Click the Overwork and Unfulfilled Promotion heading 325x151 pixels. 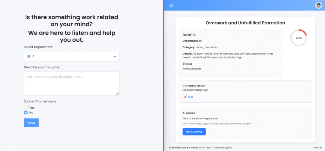[x=245, y=23]
